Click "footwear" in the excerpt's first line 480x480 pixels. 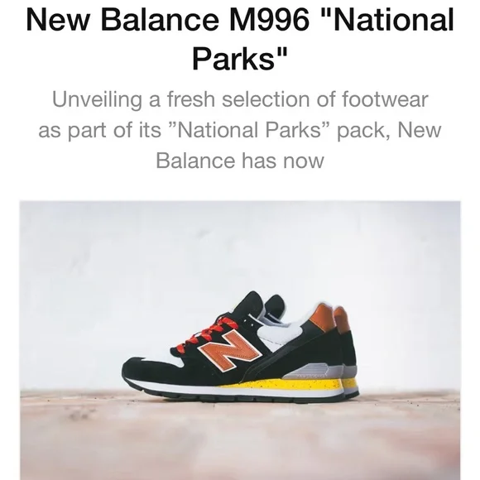point(385,99)
